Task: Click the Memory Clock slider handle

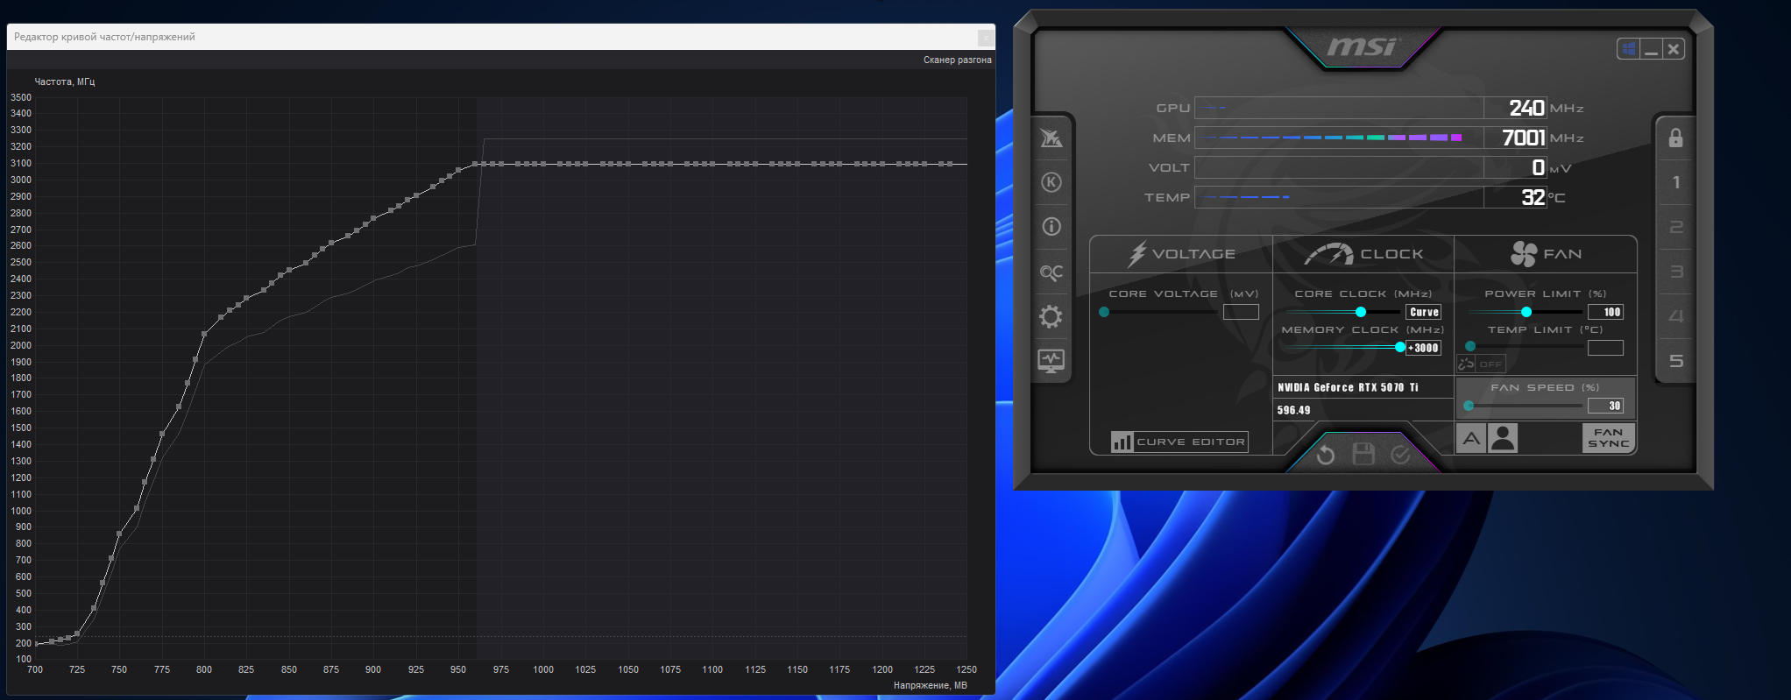Action: 1400,348
